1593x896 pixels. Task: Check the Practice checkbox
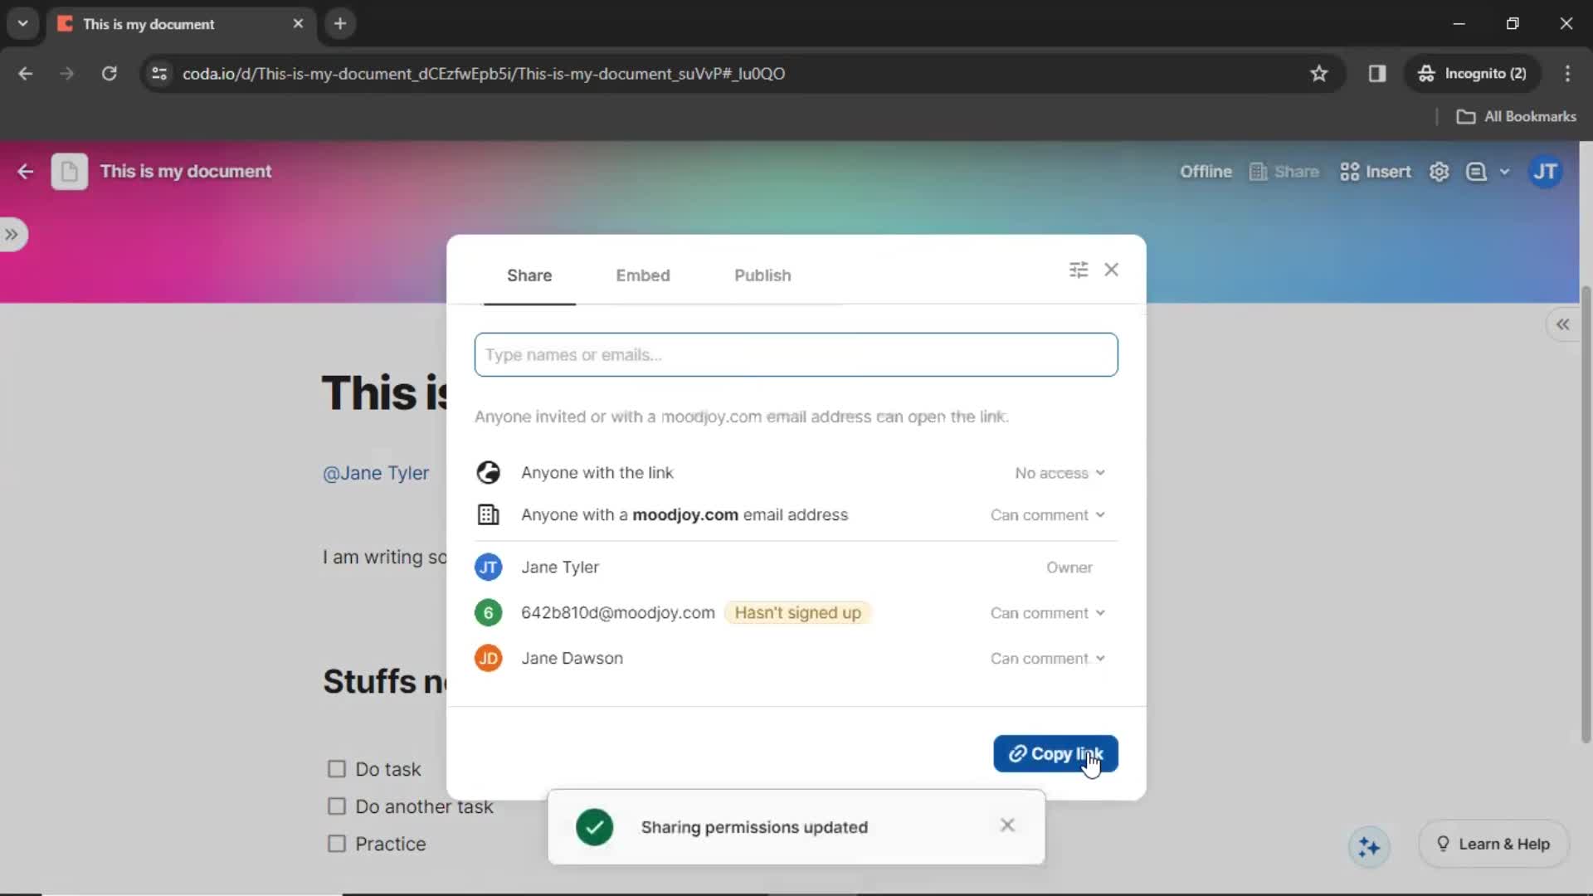tap(336, 844)
